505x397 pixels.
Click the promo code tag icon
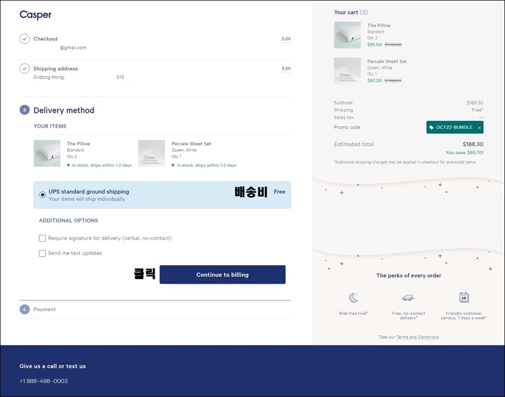point(431,127)
